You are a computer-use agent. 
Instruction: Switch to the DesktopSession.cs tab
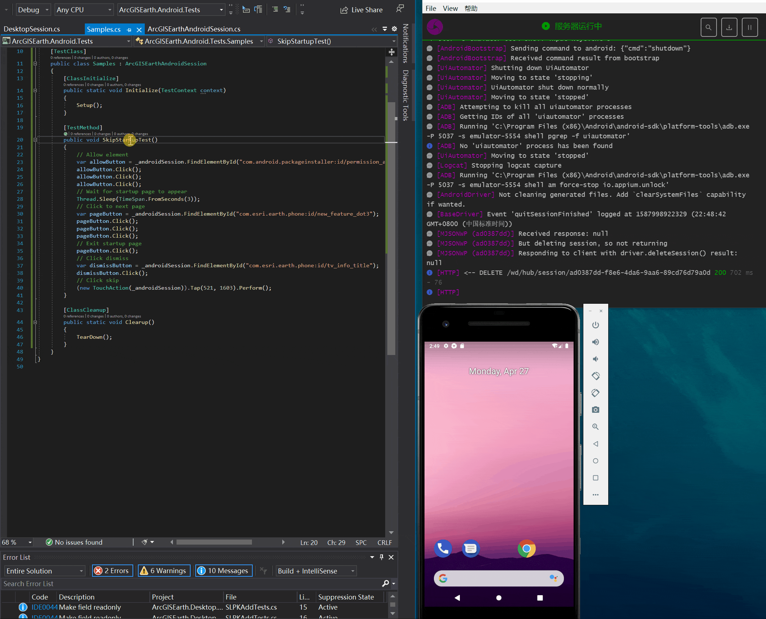click(32, 29)
